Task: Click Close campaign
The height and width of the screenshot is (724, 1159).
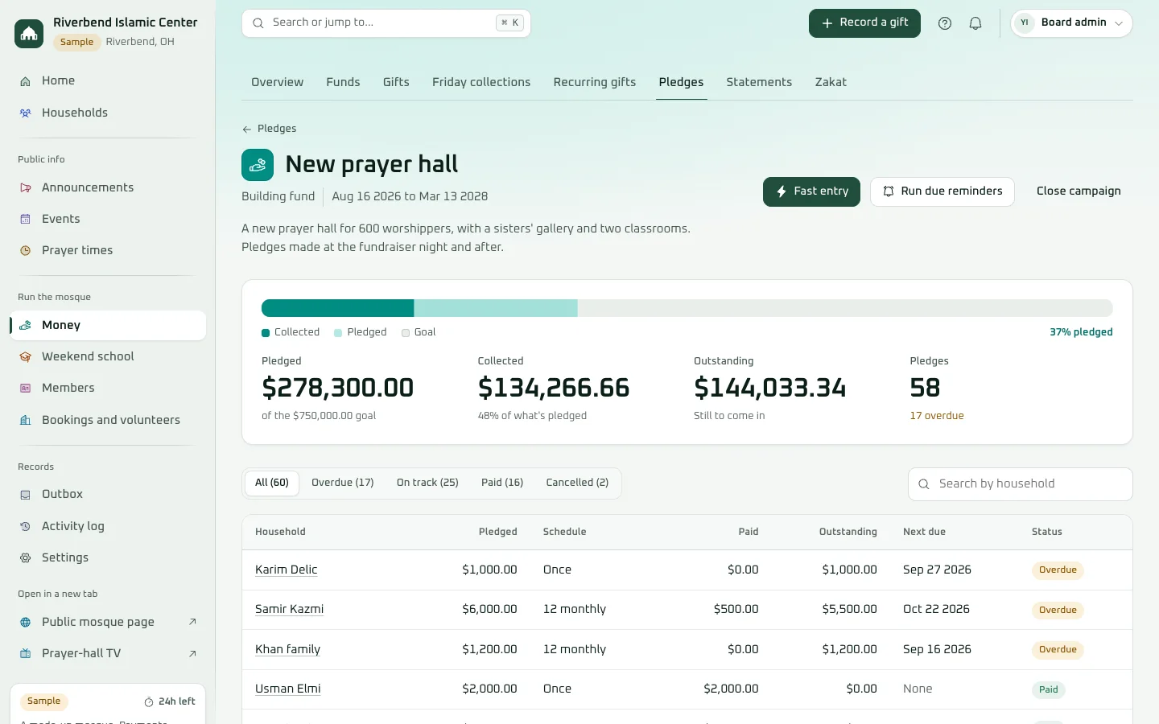Action: pyautogui.click(x=1079, y=191)
